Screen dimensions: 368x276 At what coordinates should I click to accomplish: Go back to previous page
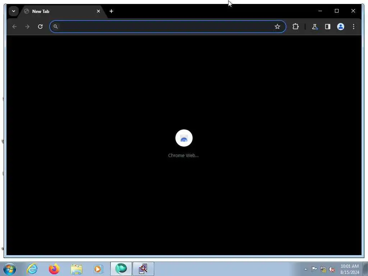tap(14, 27)
